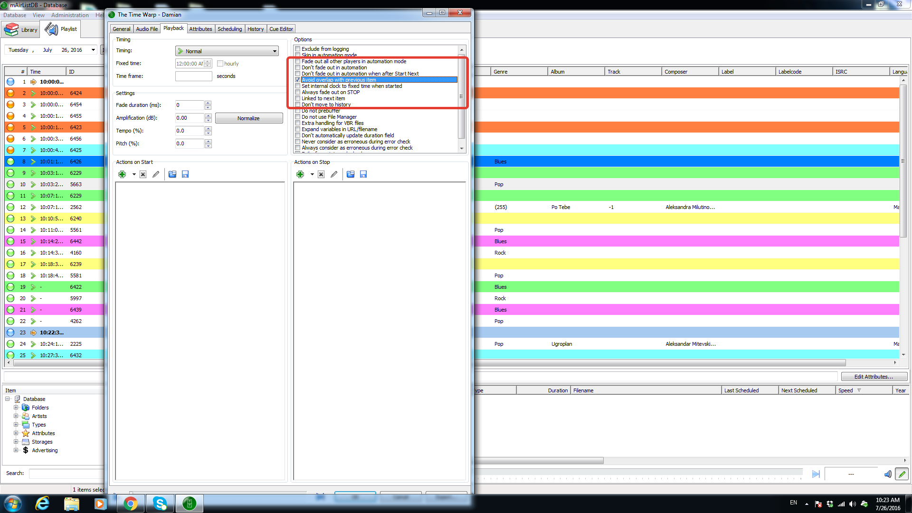The height and width of the screenshot is (513, 912).
Task: Click the Edit Attributes button
Action: pos(874,377)
